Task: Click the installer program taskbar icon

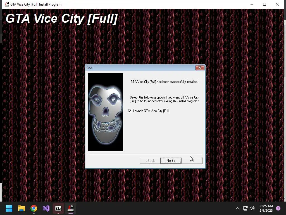Action: [x=71, y=208]
